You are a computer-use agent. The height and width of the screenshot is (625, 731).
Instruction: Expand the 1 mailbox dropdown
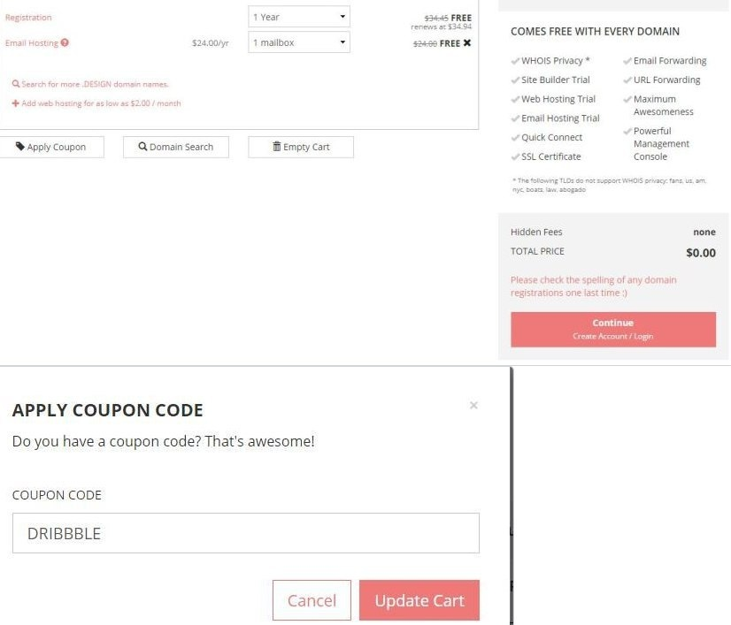[x=299, y=42]
